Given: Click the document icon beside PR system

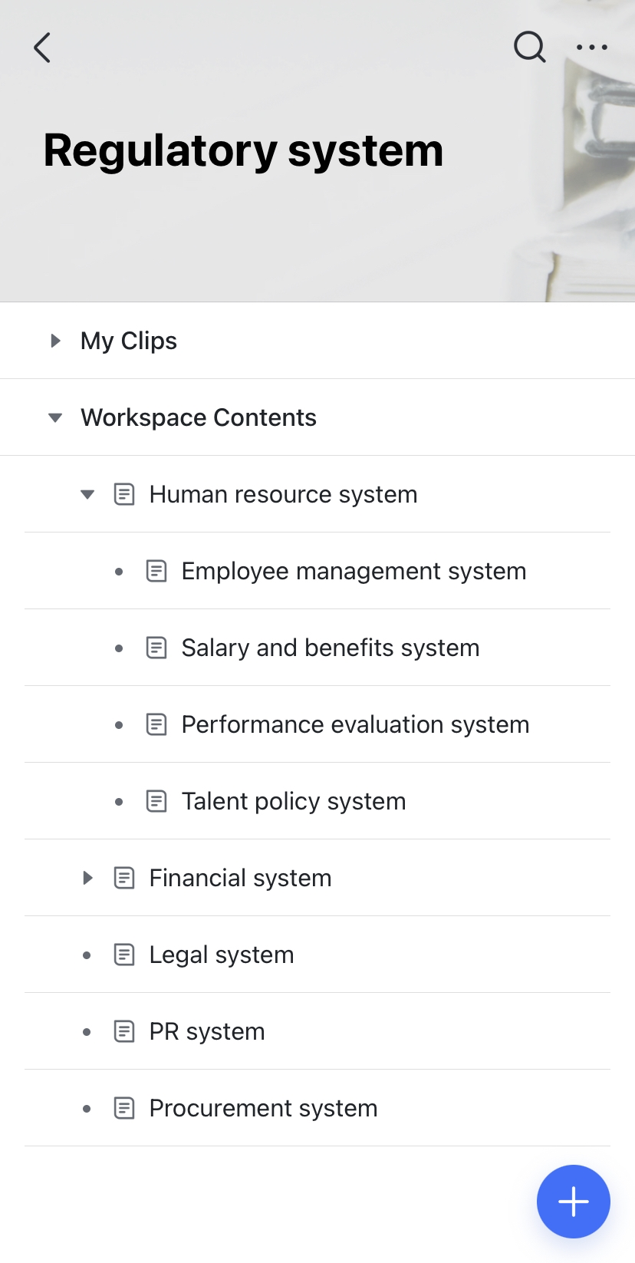Looking at the screenshot, I should 124,1031.
